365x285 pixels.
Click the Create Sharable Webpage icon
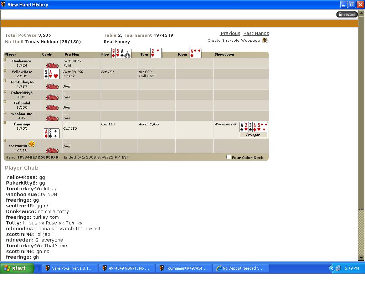(265, 41)
